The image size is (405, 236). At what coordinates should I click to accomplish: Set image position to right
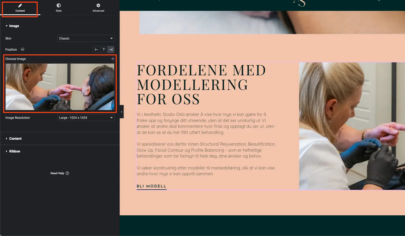coord(111,50)
